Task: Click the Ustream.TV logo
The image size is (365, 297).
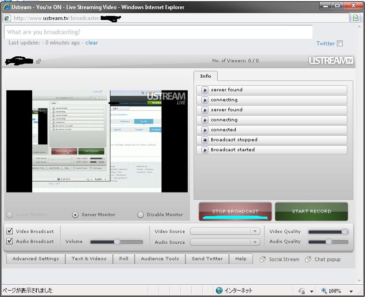Action: (x=331, y=60)
